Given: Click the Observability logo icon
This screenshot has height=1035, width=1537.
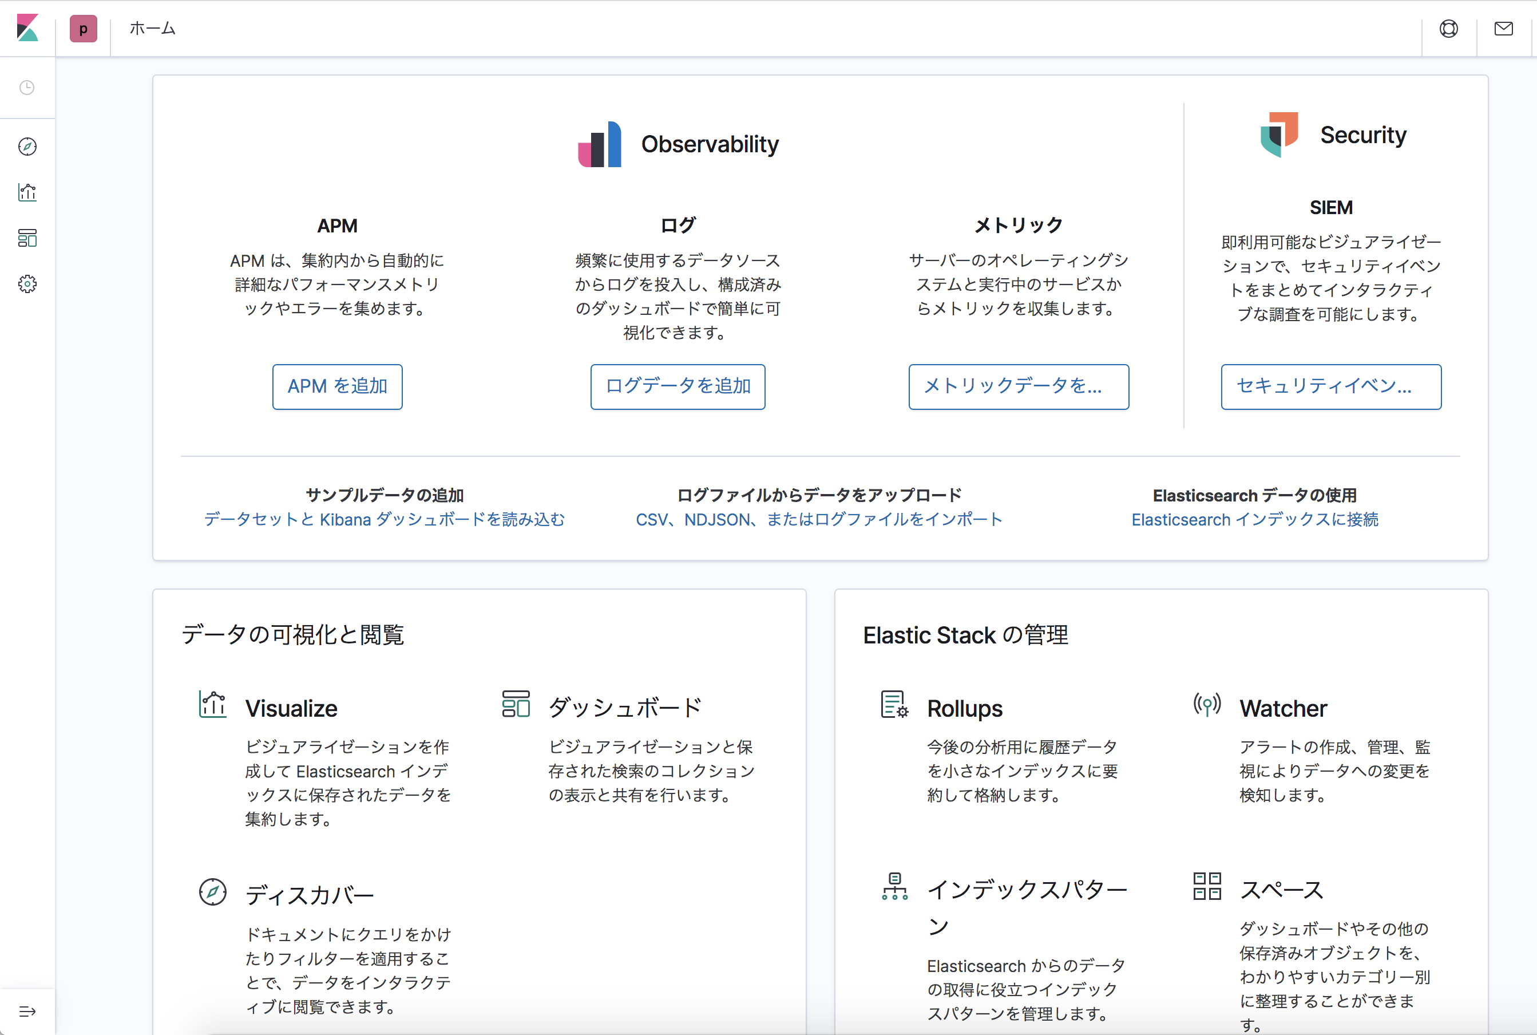Looking at the screenshot, I should [599, 144].
